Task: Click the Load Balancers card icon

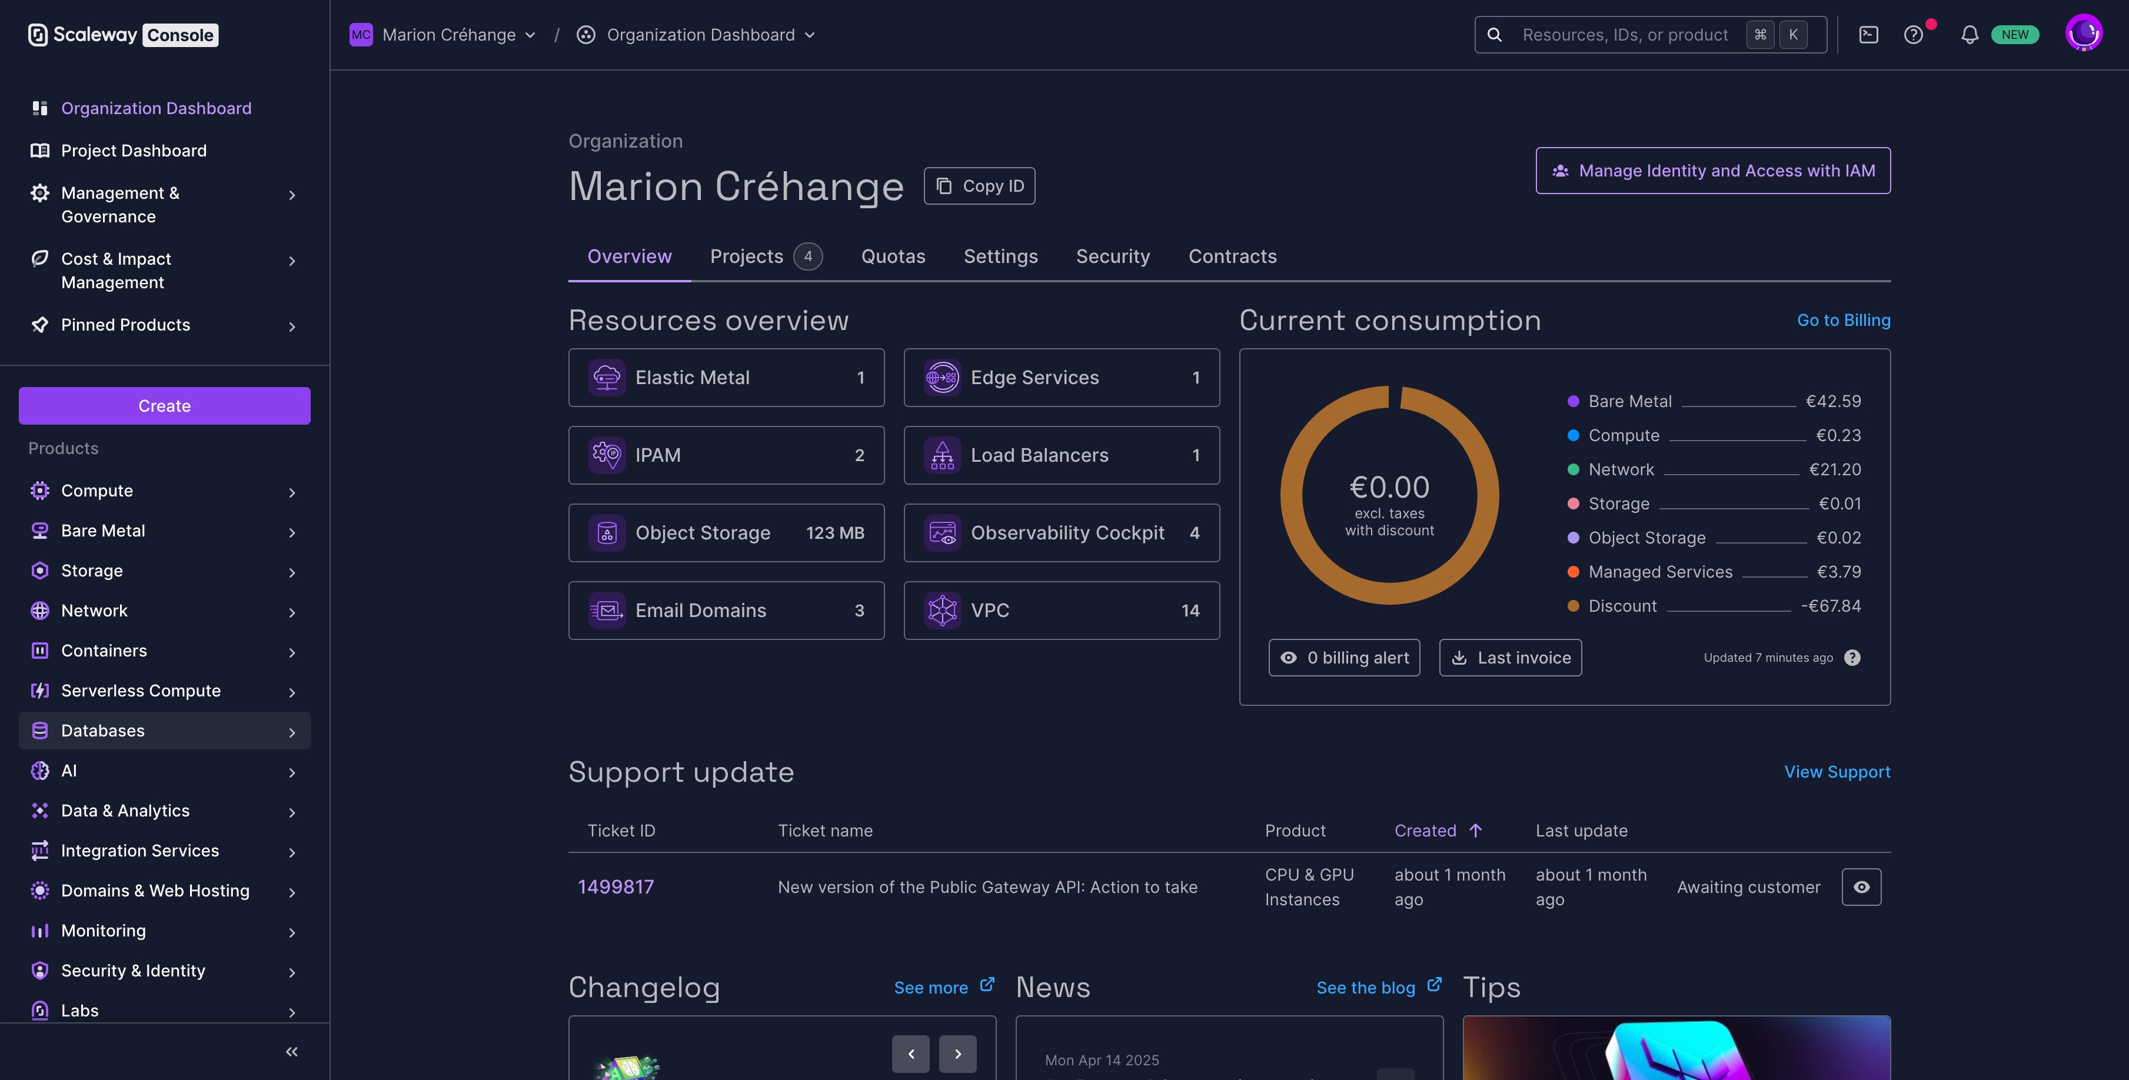Action: click(x=942, y=455)
